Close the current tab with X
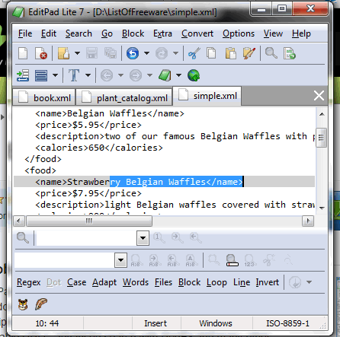The height and width of the screenshot is (337, 340). click(x=319, y=96)
